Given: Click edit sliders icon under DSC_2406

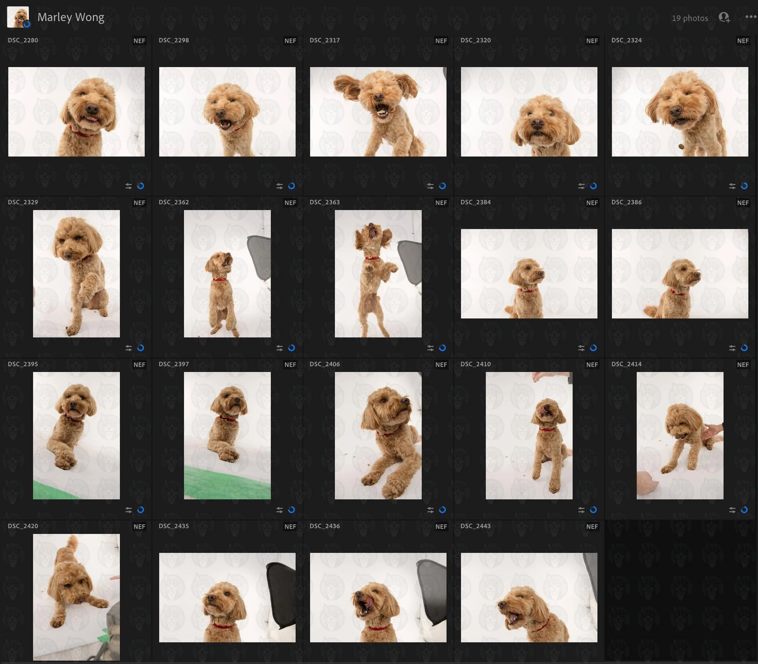Looking at the screenshot, I should [430, 510].
